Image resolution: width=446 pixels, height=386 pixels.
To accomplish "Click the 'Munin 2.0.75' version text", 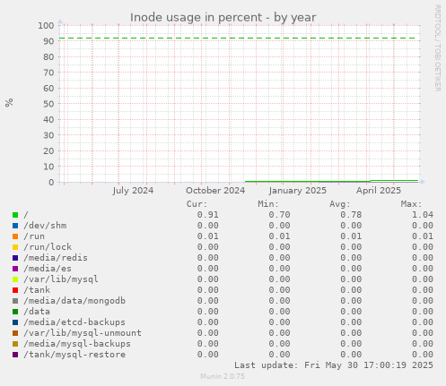I will [223, 376].
